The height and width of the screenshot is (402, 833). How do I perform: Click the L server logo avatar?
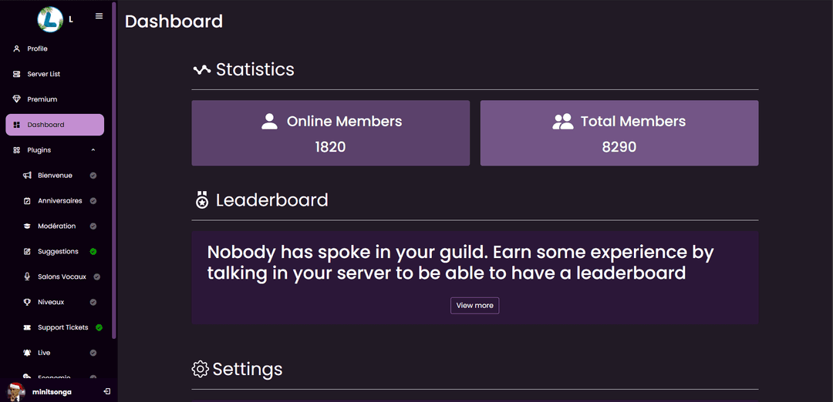pyautogui.click(x=50, y=19)
